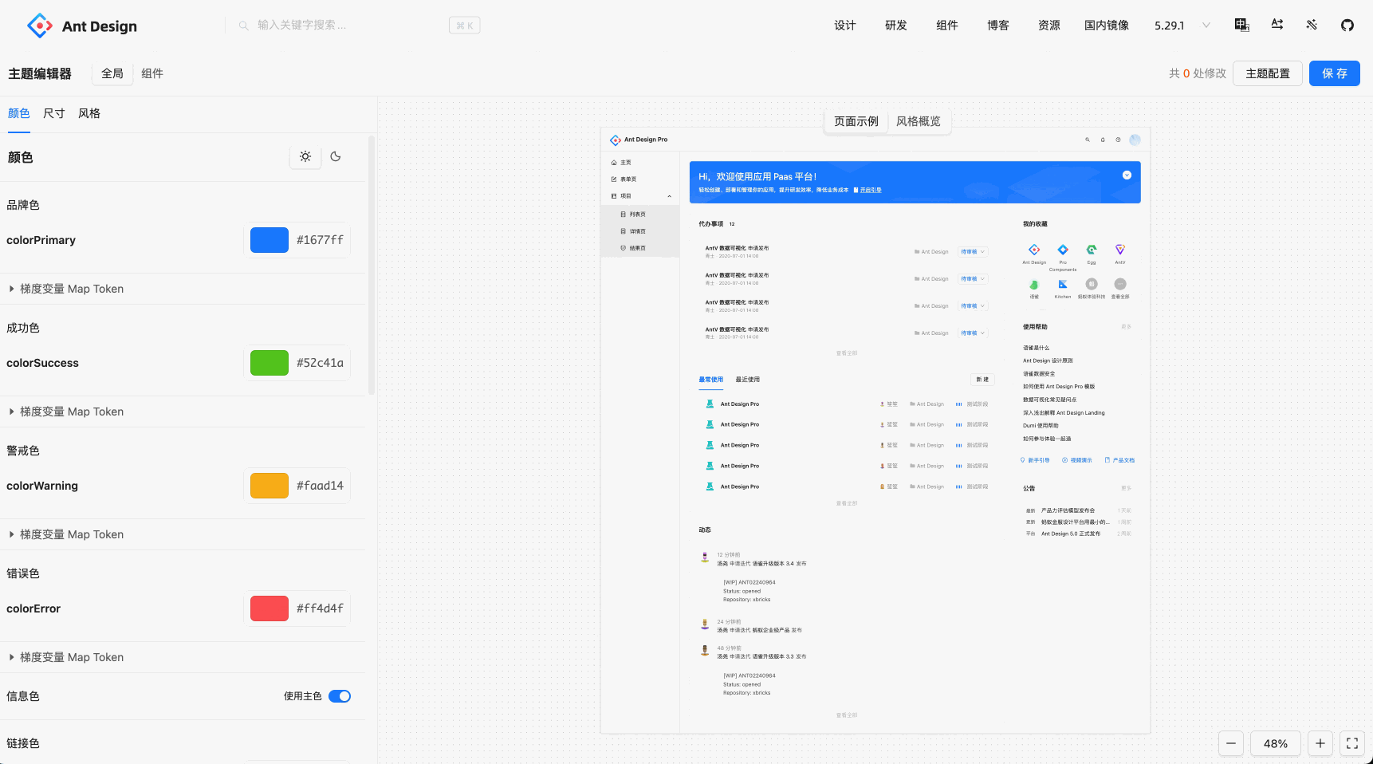Select the light theme sun icon
1373x764 pixels.
(305, 157)
